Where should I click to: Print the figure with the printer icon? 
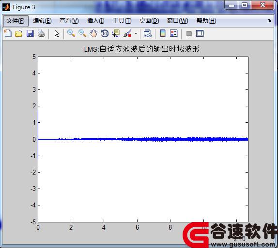click(x=41, y=33)
